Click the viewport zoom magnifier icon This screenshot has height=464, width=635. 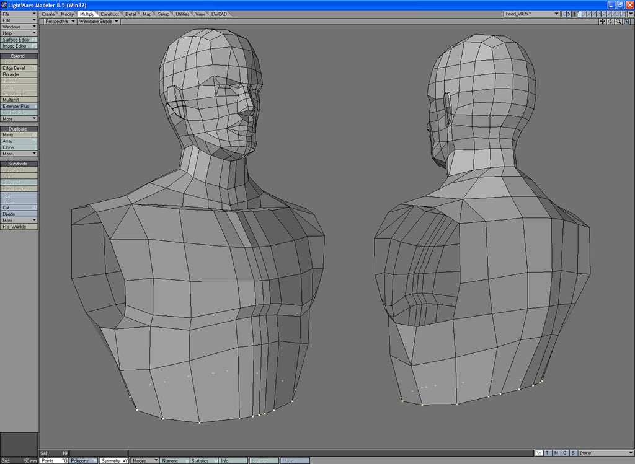click(618, 22)
